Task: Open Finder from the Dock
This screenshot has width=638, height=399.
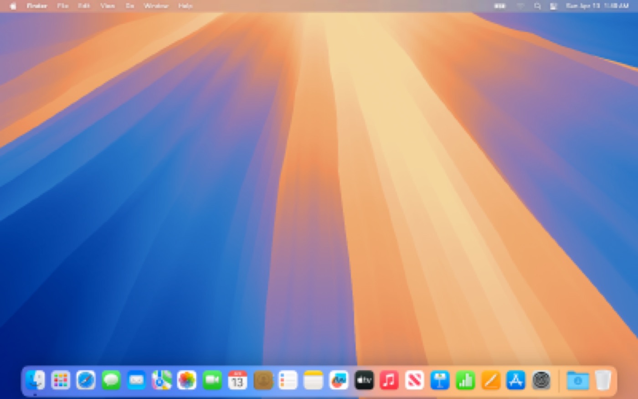Action: point(35,380)
